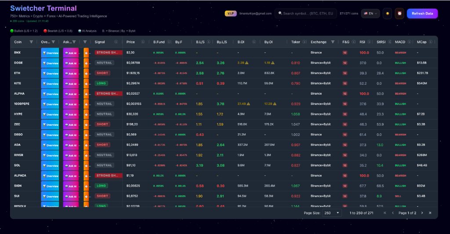This screenshot has width=450, height=234.
Task: Open the Page Size 250 dropdown
Action: pyautogui.click(x=332, y=213)
